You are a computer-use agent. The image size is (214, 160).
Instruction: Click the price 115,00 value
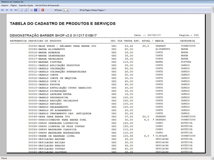[128, 62]
